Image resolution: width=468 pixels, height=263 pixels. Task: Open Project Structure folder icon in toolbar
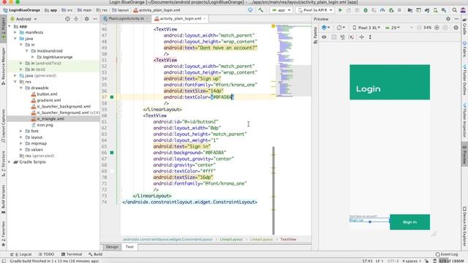409,10
